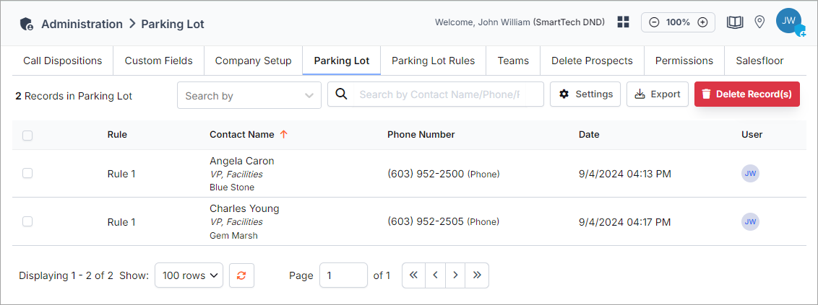Screen dimensions: 818x305
Task: Click JW user badge for Charles Young
Action: click(750, 222)
